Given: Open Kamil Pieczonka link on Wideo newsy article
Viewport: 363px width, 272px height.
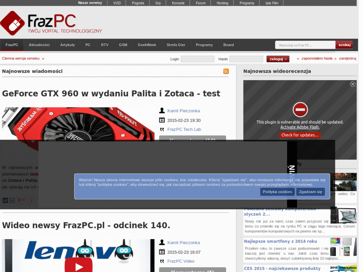Looking at the screenshot, I should (x=184, y=243).
